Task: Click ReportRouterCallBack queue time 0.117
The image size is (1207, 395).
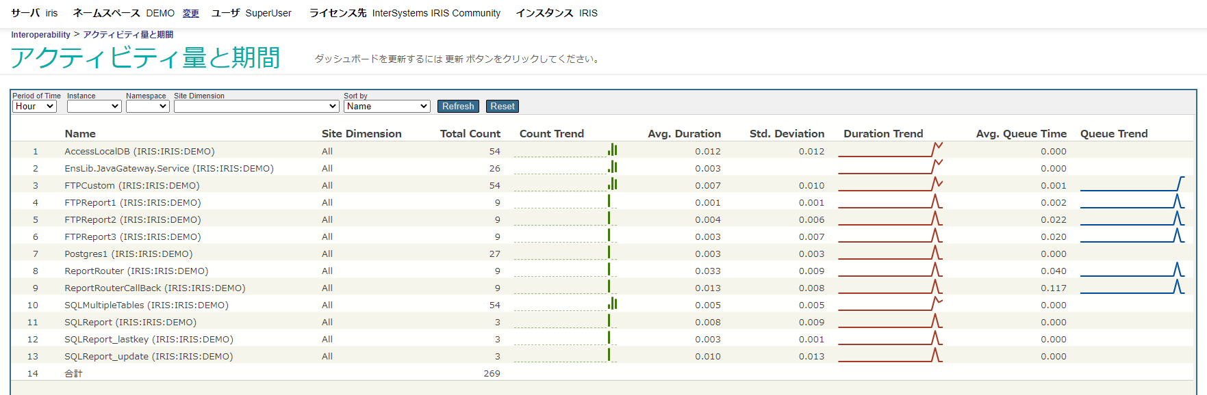Action: (1054, 288)
